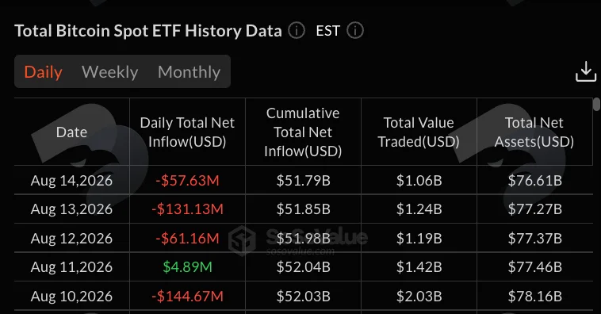Viewport: 601px width, 314px height.
Task: Click the table's vertical scrollbar thumb
Action: pyautogui.click(x=596, y=104)
